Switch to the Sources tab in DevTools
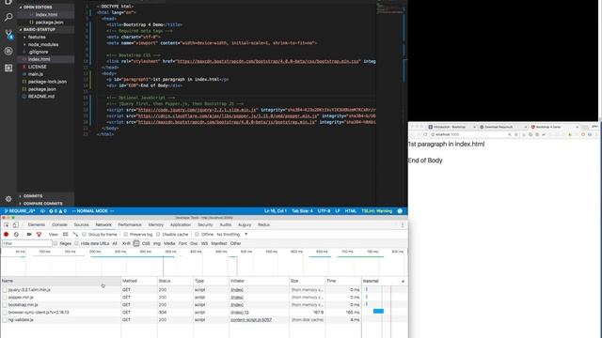This screenshot has width=602, height=338. click(x=81, y=225)
